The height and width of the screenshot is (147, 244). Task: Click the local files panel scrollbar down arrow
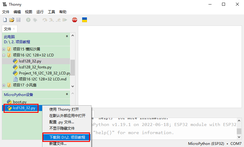tap(73, 86)
